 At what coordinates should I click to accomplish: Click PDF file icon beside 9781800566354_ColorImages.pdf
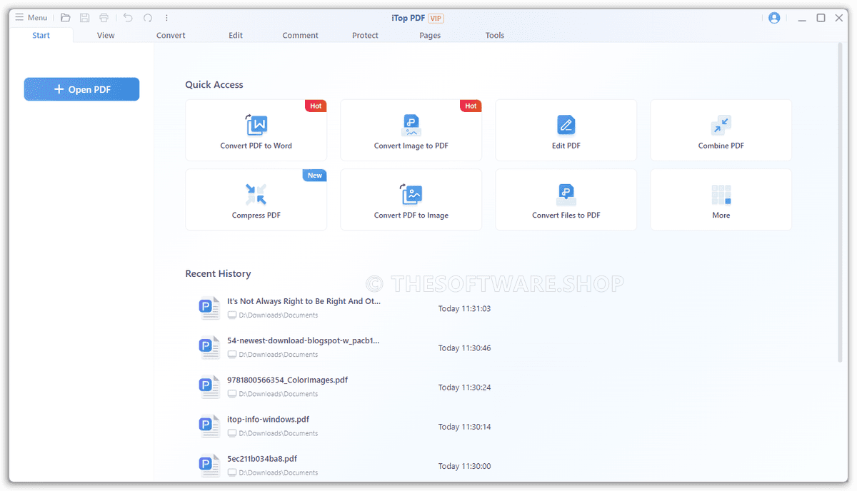[x=209, y=387]
